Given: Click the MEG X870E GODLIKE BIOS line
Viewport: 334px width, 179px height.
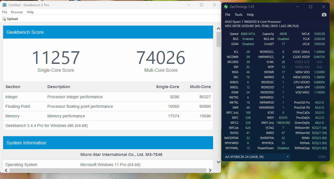Looking at the screenshot, I should pyautogui.click(x=262, y=26).
